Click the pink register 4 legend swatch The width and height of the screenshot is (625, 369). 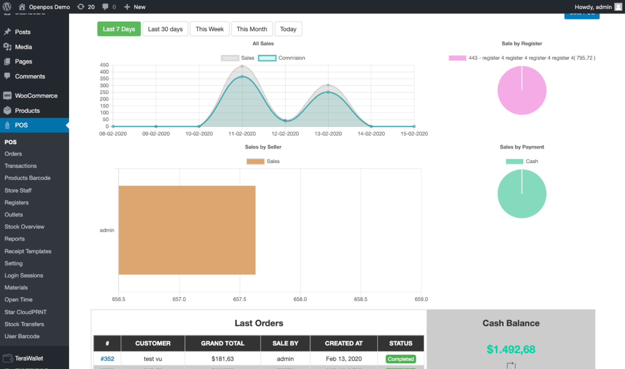coord(457,58)
